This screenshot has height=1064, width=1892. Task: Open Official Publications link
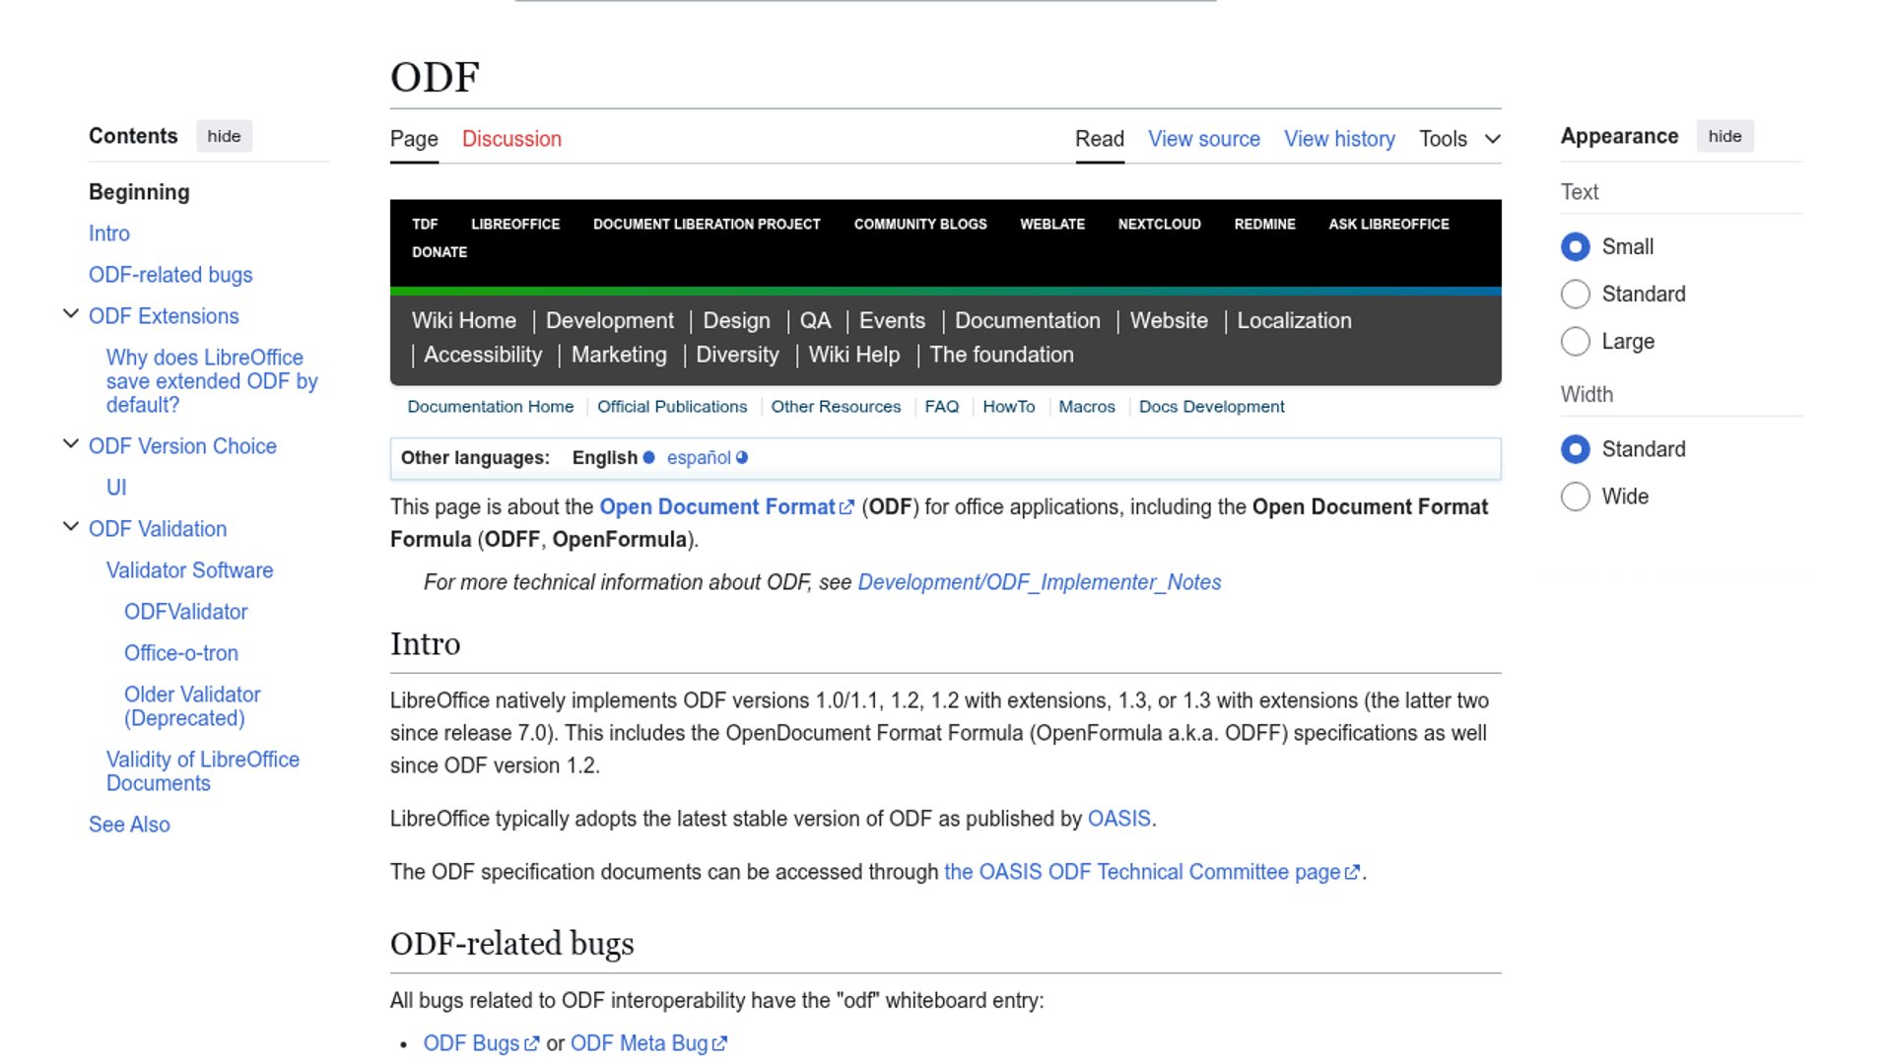(672, 407)
